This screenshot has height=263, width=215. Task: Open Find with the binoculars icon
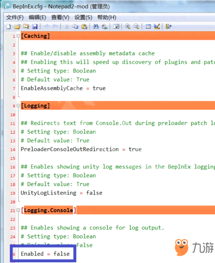[x=96, y=27]
